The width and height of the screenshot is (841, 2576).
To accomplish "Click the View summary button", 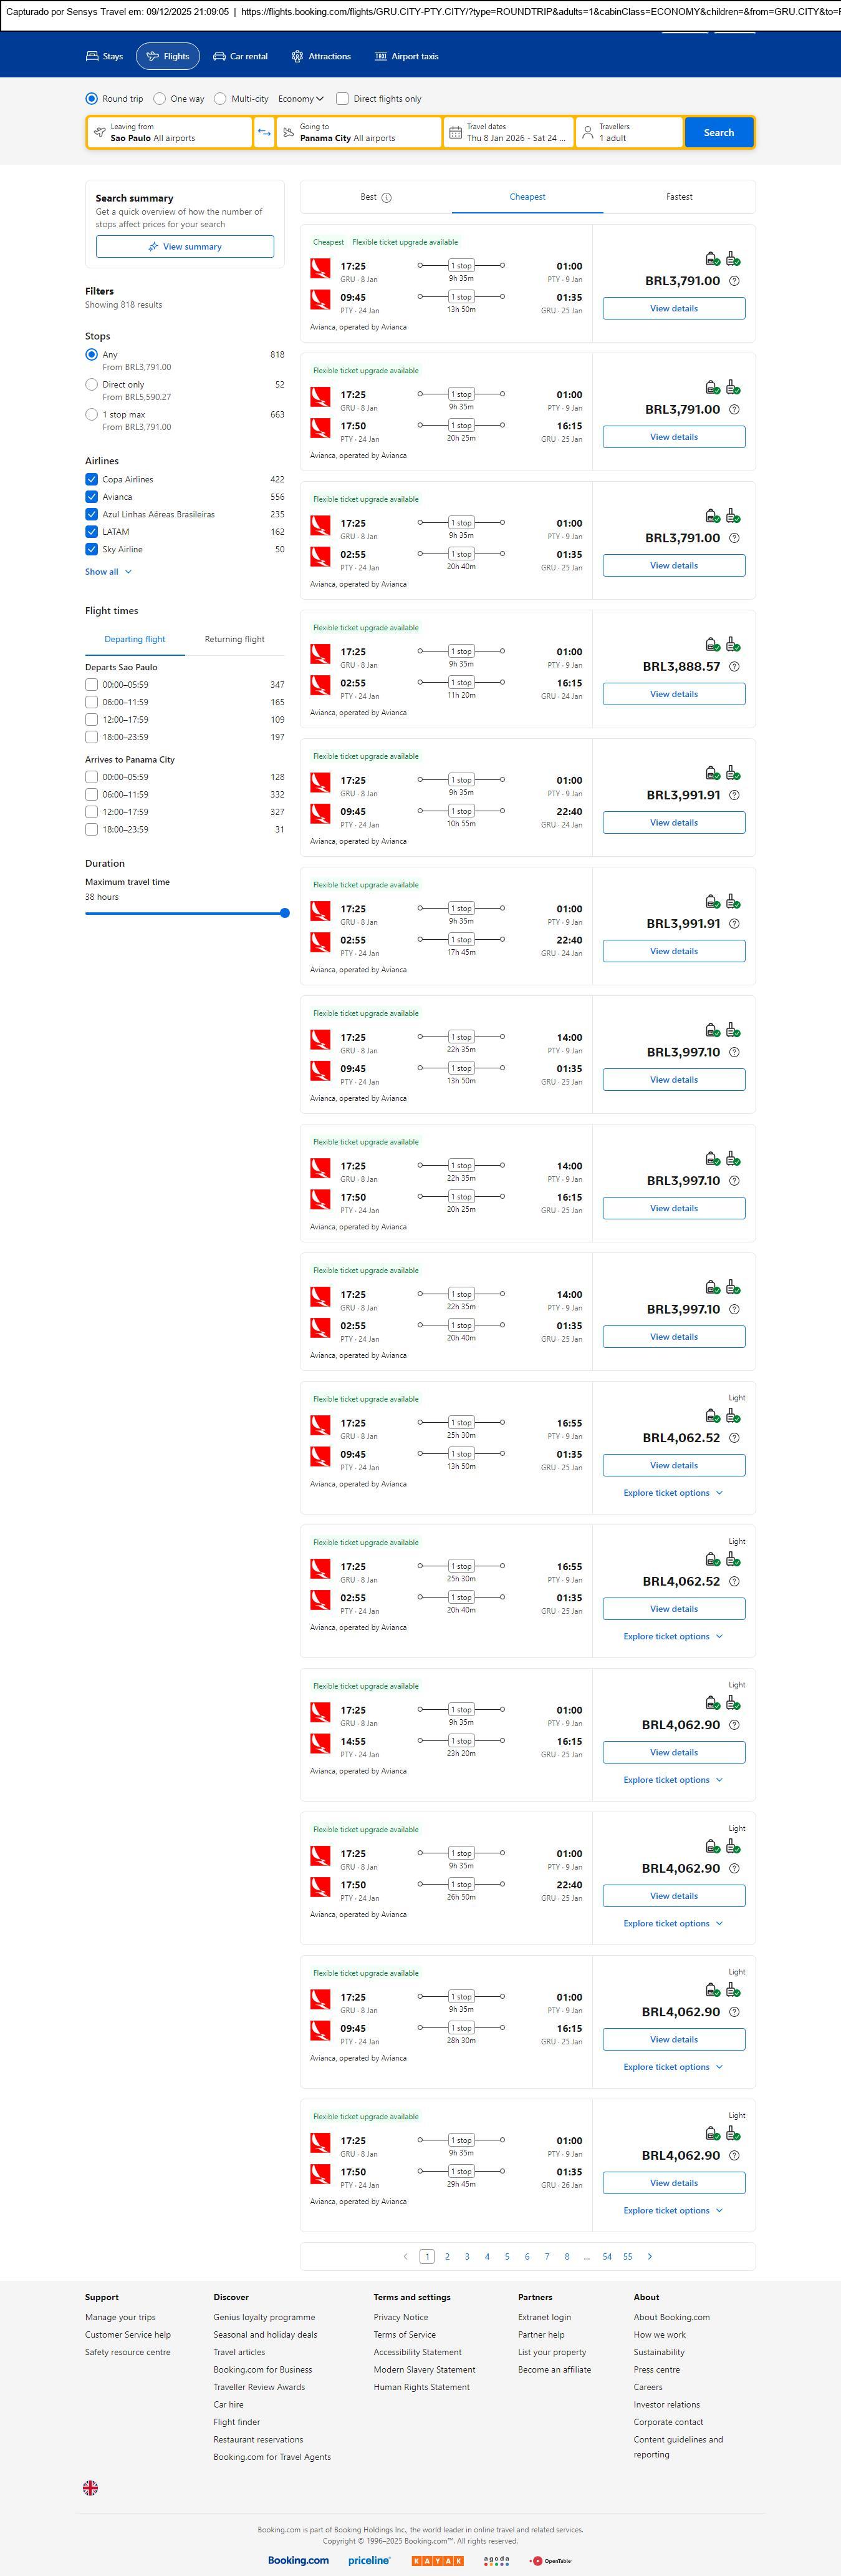I will tap(185, 247).
